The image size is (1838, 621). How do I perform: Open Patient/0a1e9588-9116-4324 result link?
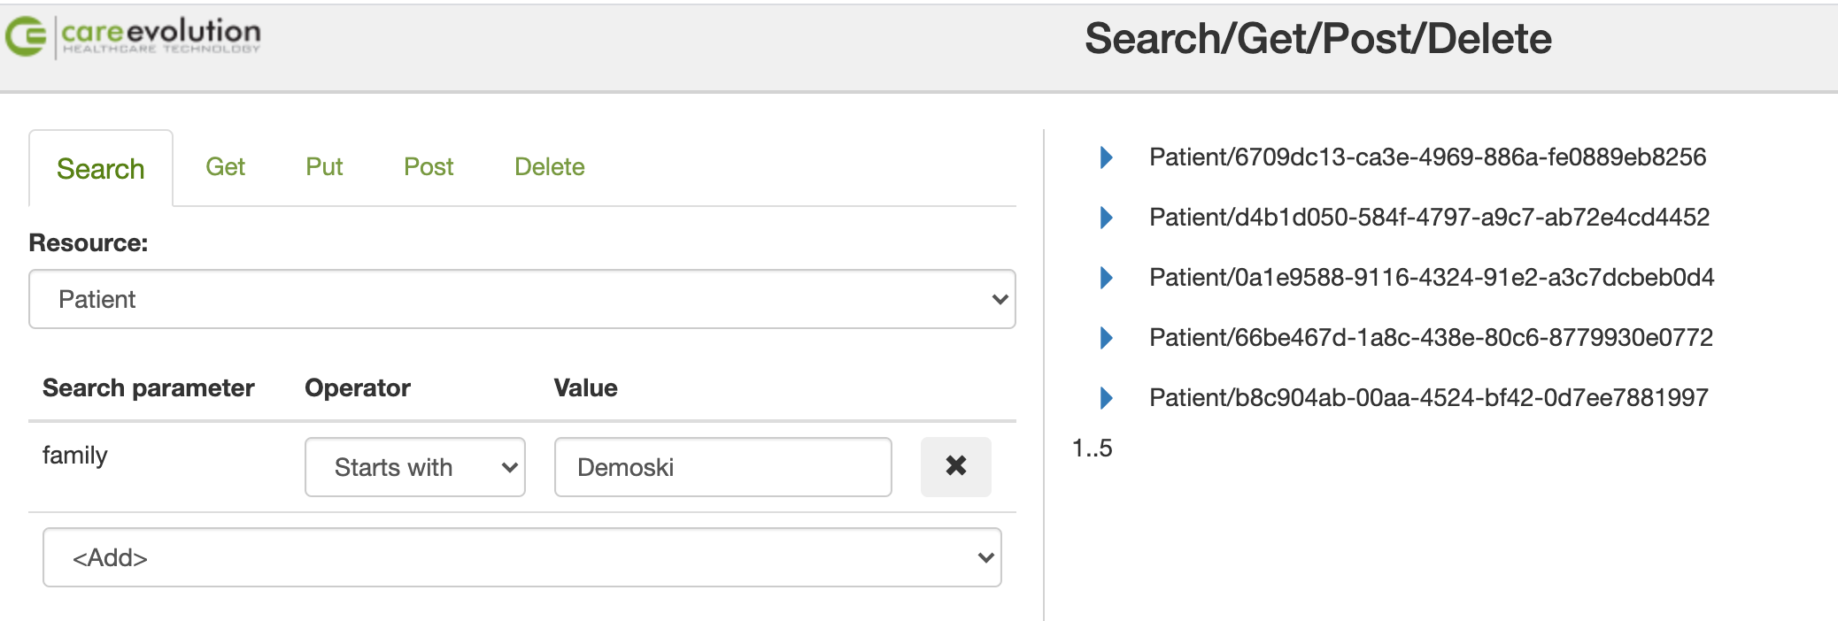point(1432,278)
